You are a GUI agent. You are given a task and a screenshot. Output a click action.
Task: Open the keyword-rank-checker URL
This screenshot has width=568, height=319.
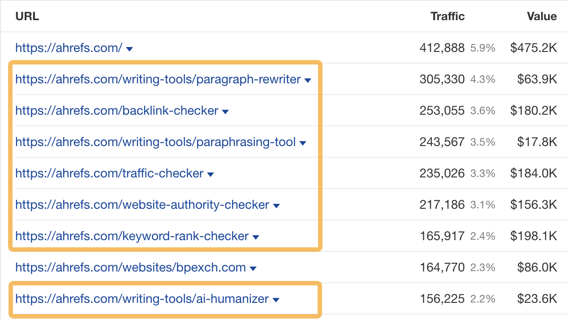[x=131, y=236]
